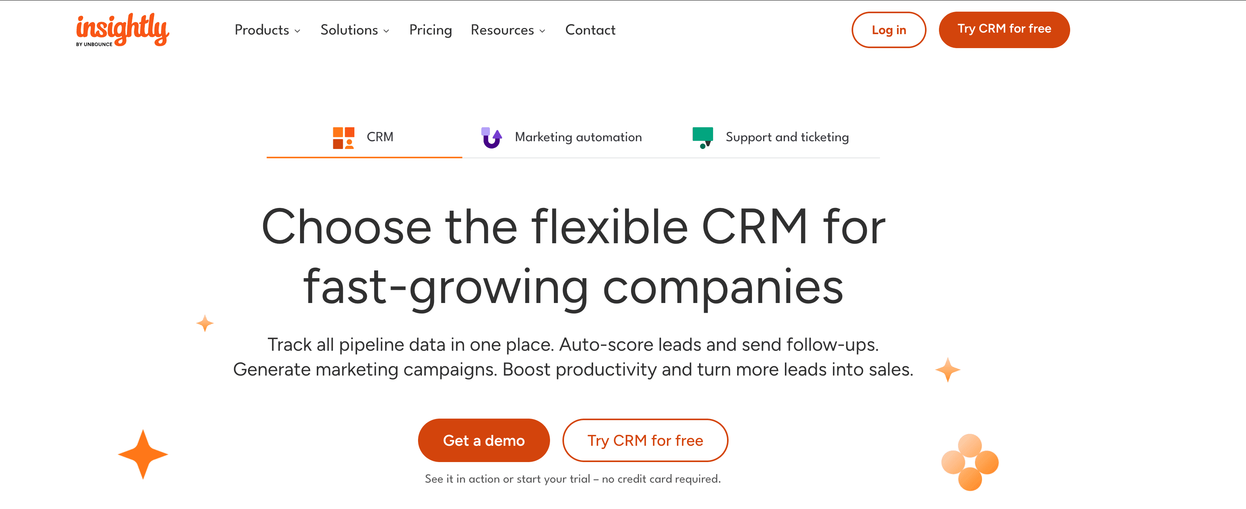1246x509 pixels.
Task: Click the small sparkle left of subtitle
Action: (x=205, y=323)
